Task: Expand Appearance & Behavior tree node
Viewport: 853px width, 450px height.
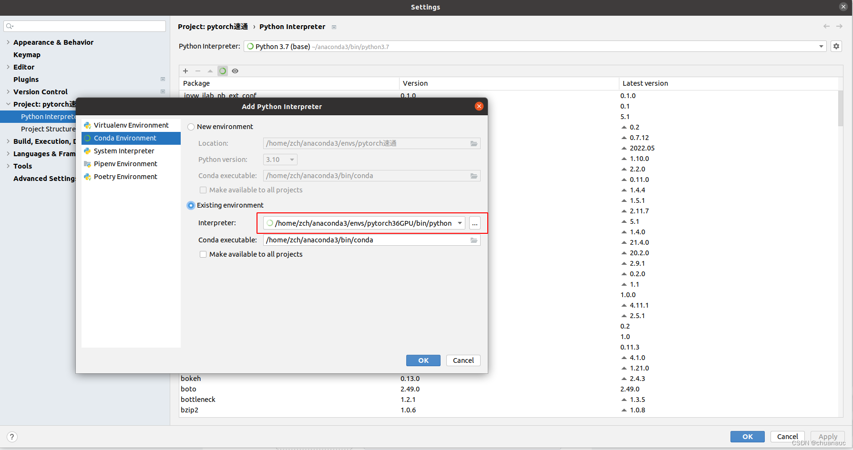Action: (8, 42)
